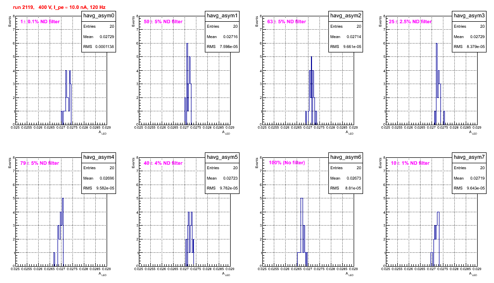
Task: Select the havg_asym3 stats box title
Action: [469, 16]
